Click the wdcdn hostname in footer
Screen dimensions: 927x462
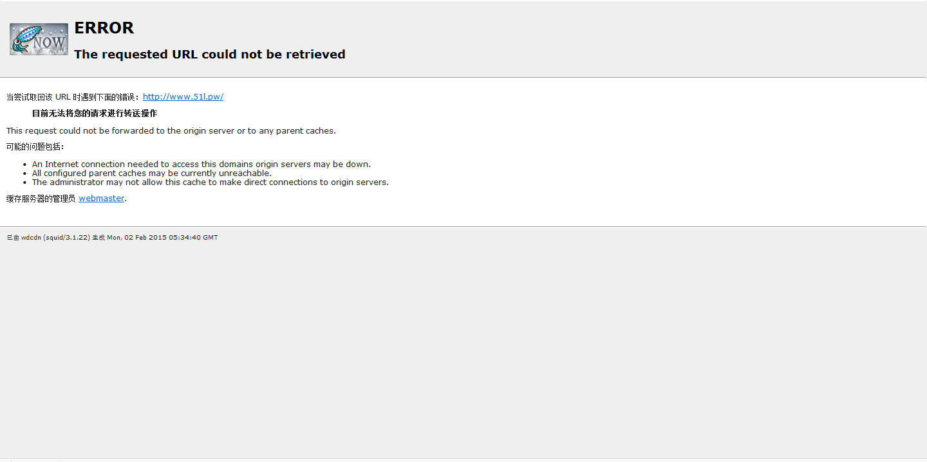pos(31,238)
